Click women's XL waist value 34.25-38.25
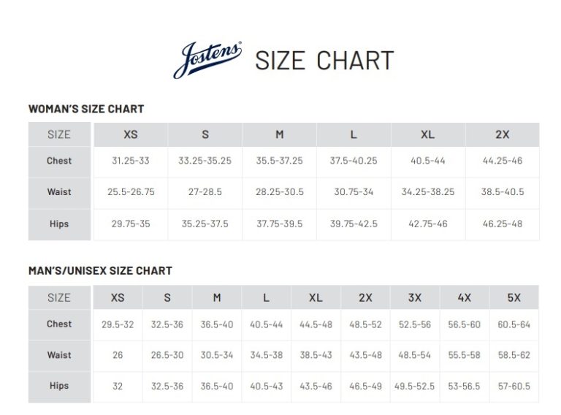The width and height of the screenshot is (561, 415). click(x=428, y=191)
